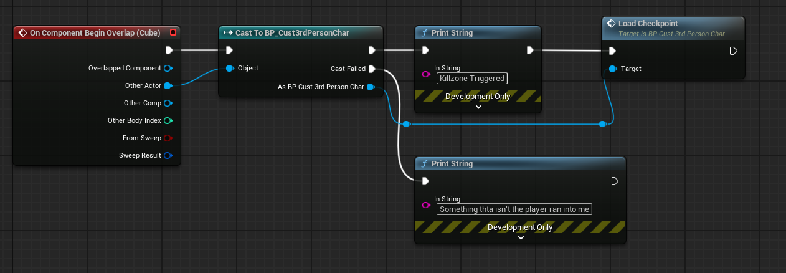Expand the Killzone Triggered Print String advanced options

(x=478, y=107)
